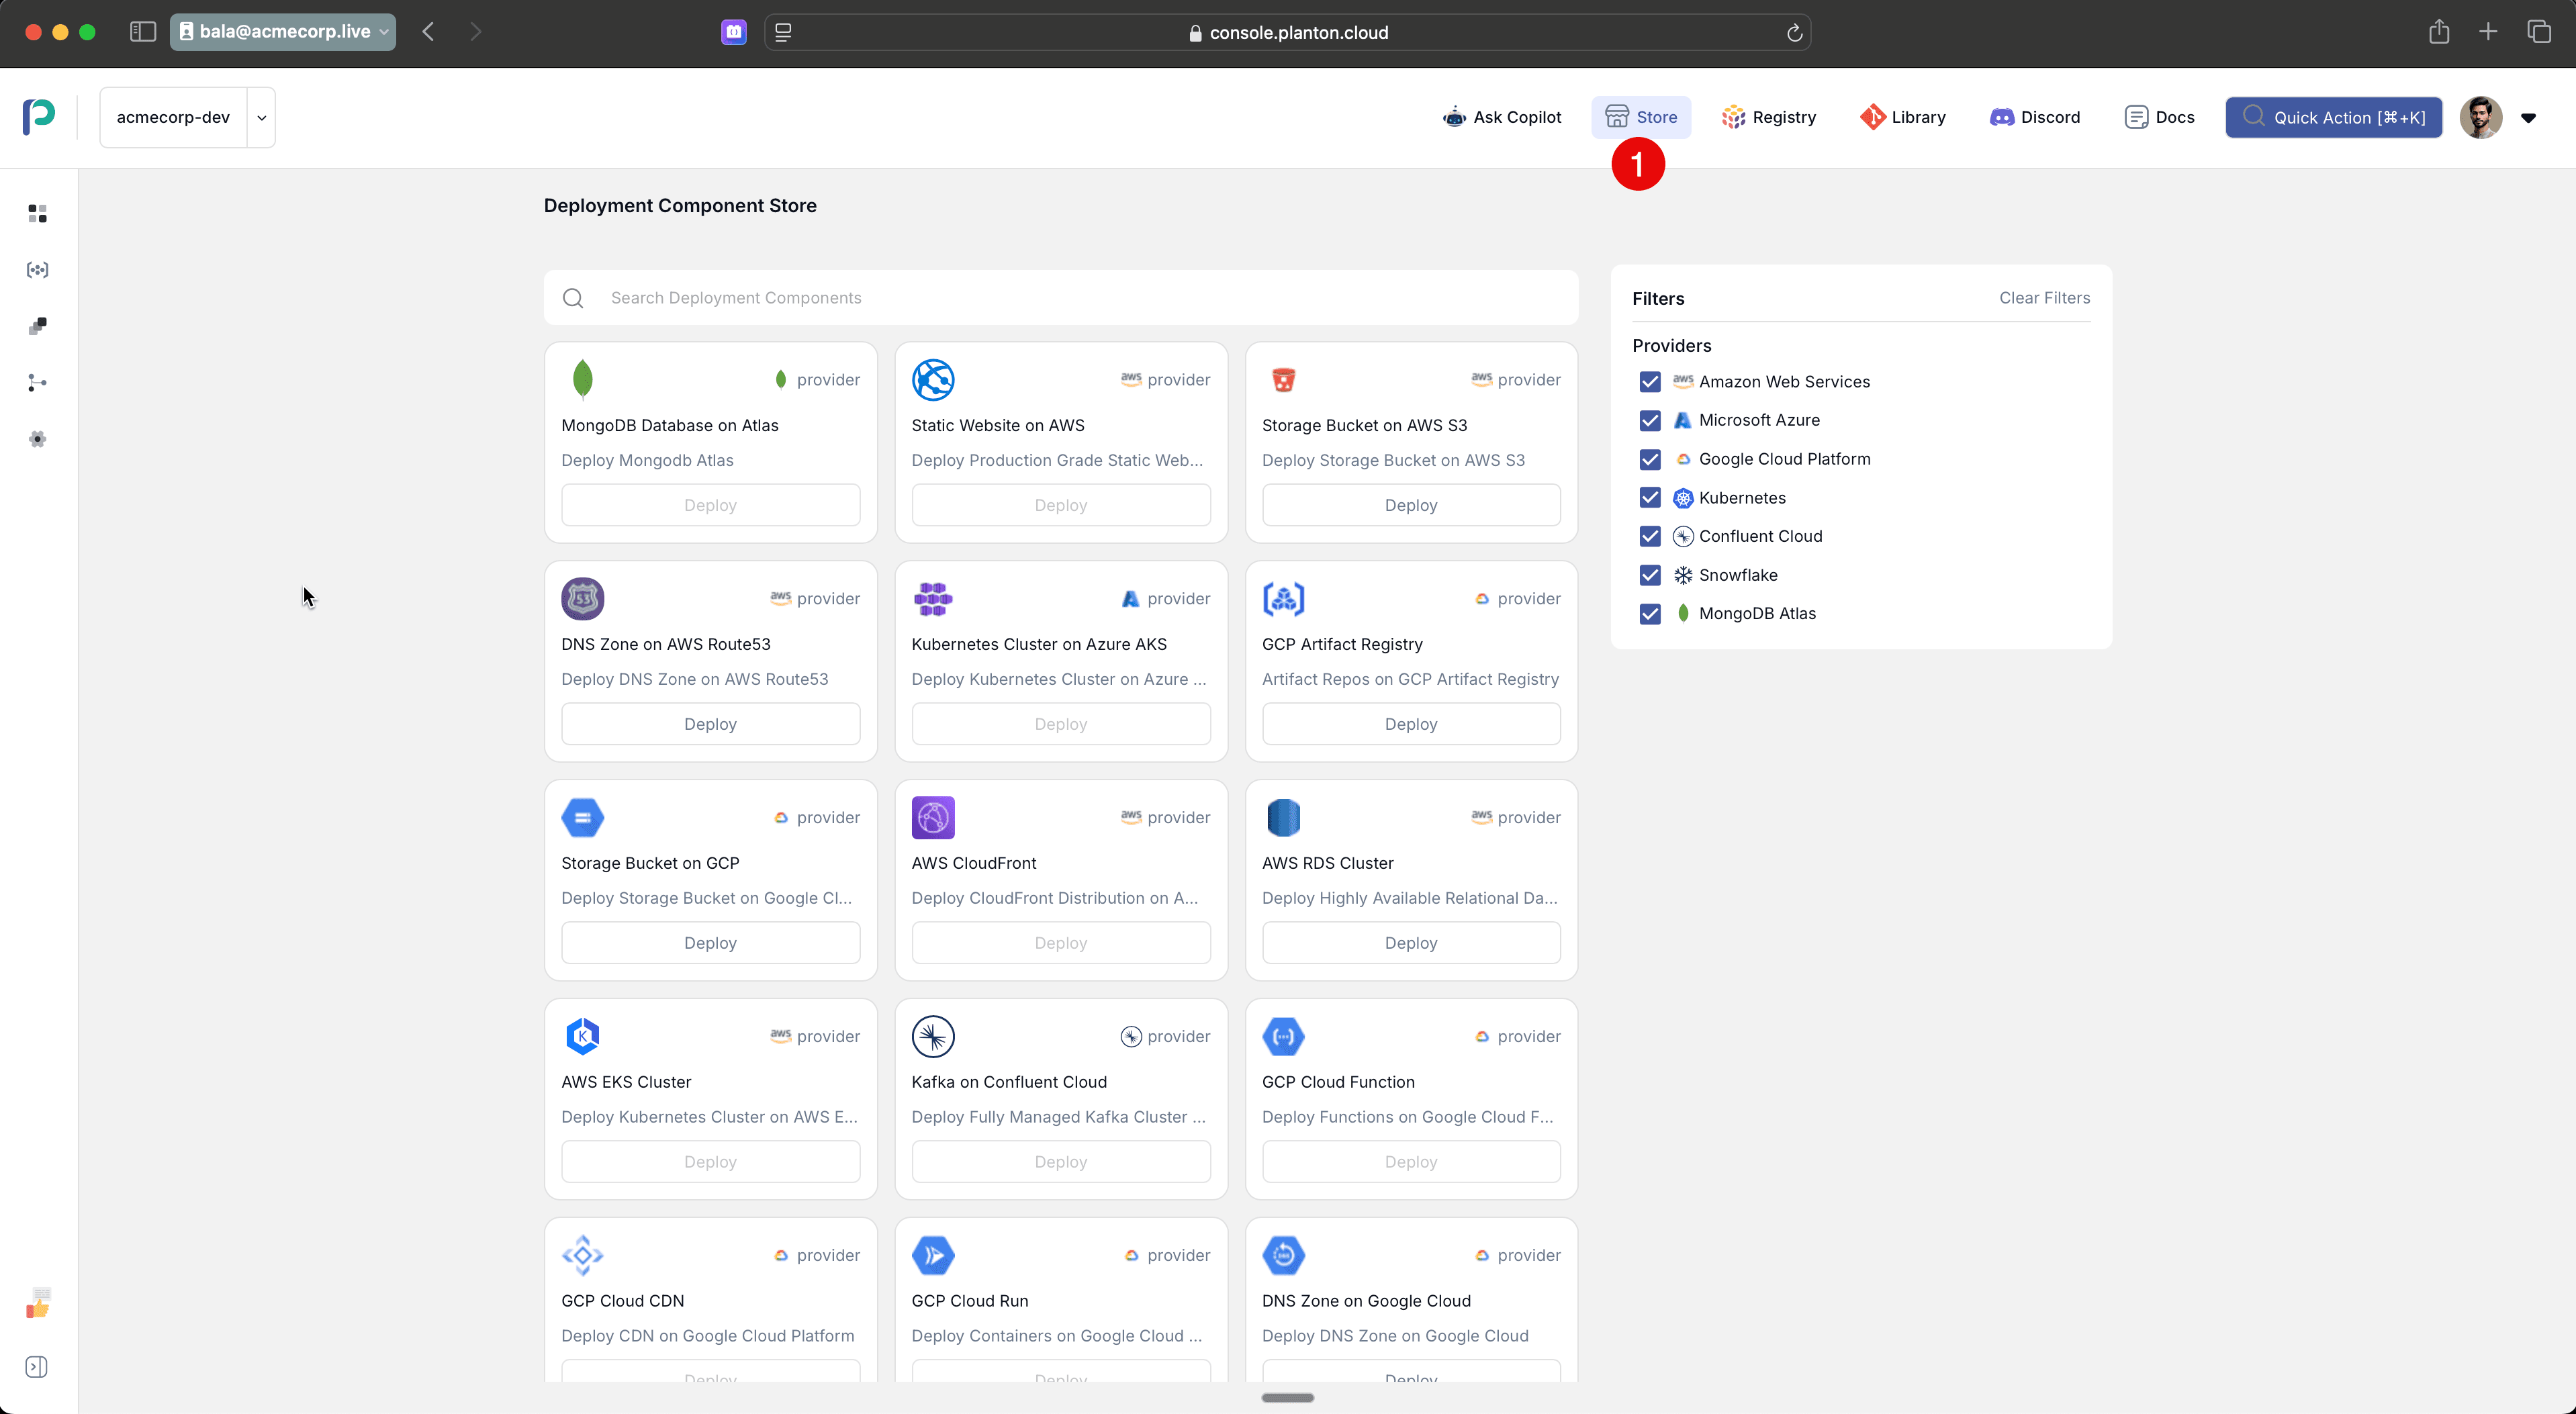Viewport: 2576px width, 1414px height.
Task: Deploy AWS RDS Cluster
Action: click(x=1411, y=943)
